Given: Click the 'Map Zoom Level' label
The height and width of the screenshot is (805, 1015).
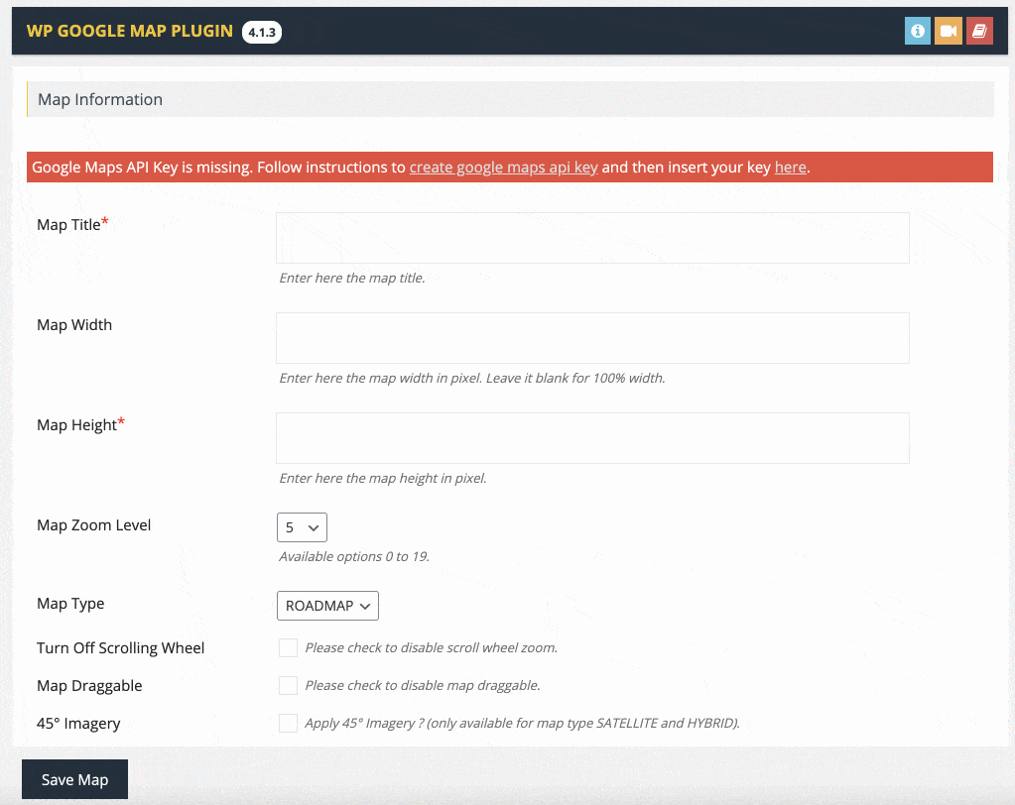Looking at the screenshot, I should 94,525.
